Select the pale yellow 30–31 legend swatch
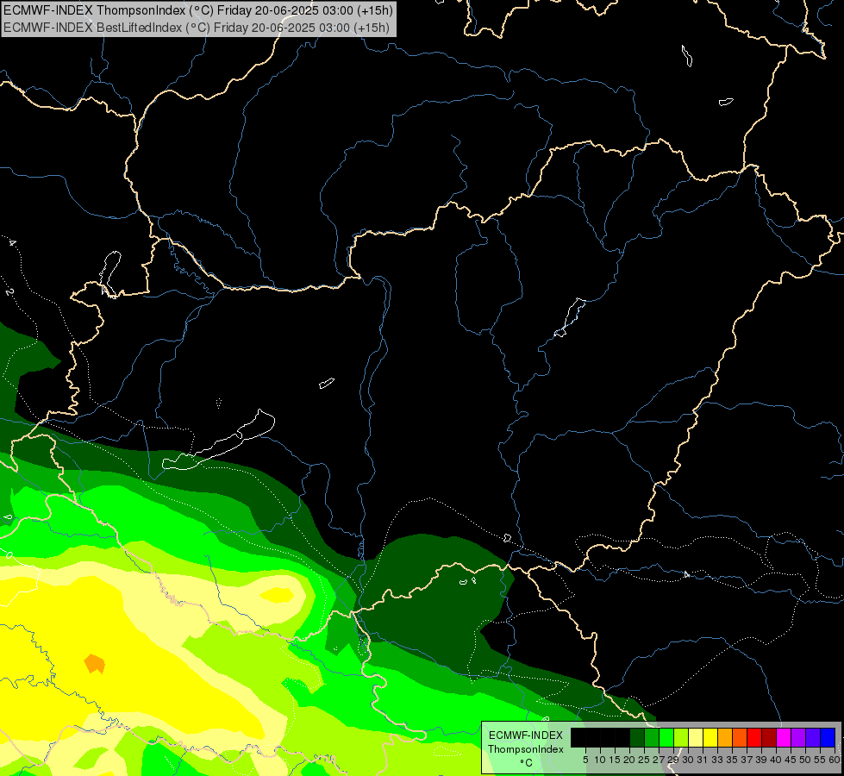 (696, 737)
